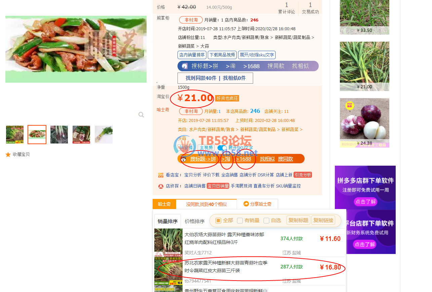
Task: Click the red 宝贝日销量 tag
Action: tap(218, 186)
